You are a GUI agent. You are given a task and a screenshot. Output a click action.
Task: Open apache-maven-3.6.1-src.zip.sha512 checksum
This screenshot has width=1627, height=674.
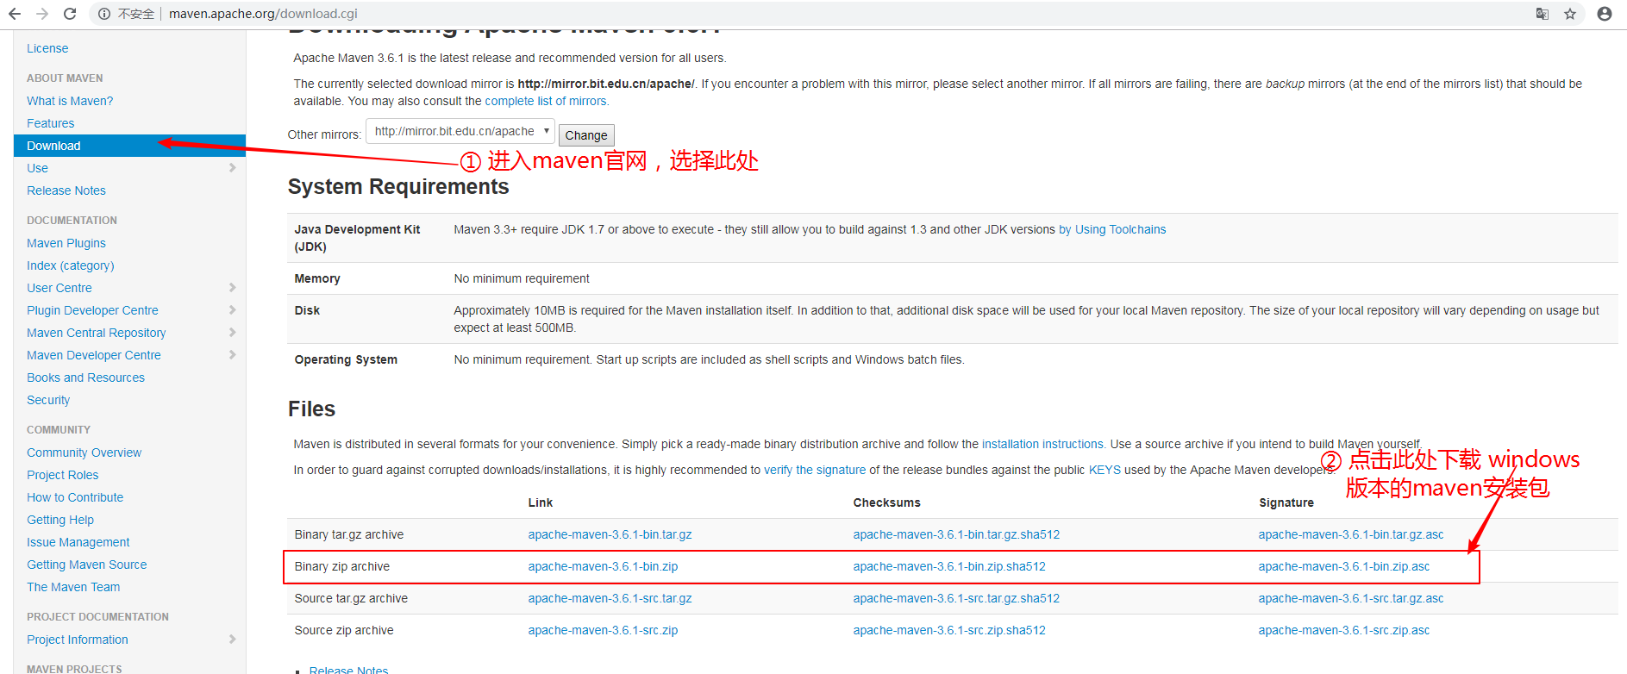949,630
